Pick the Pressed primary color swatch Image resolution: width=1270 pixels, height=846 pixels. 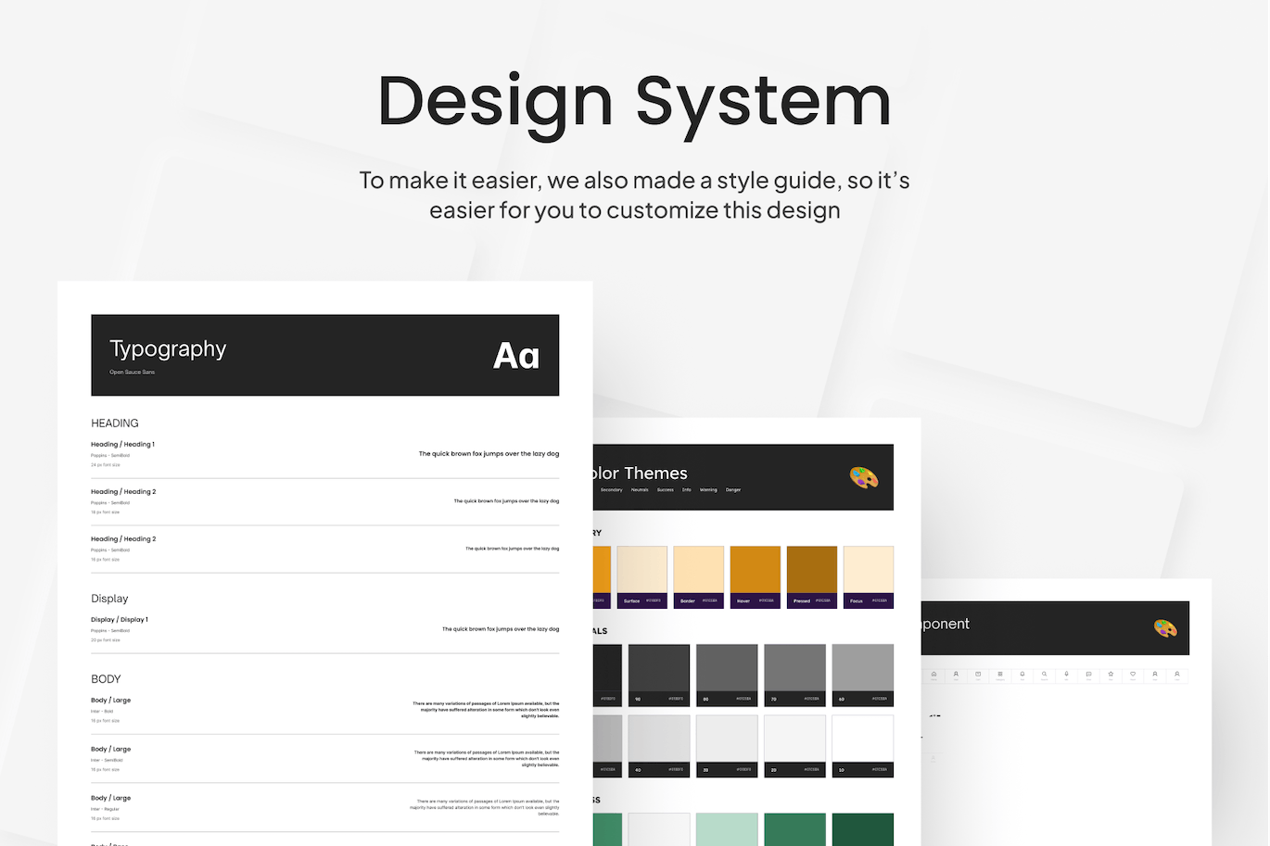click(811, 571)
